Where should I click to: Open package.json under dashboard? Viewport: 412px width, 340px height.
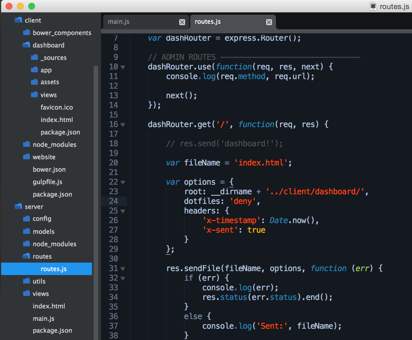point(60,132)
